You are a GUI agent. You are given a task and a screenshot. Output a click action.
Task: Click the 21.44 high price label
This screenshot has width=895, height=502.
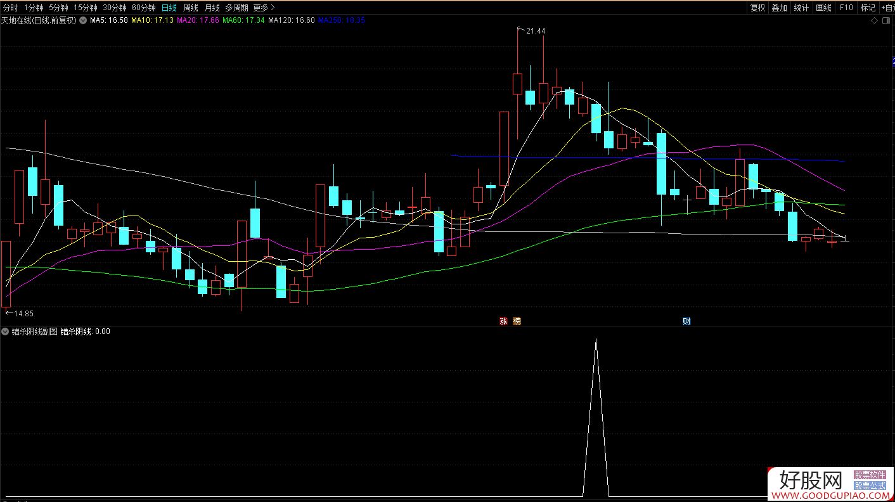pyautogui.click(x=536, y=31)
